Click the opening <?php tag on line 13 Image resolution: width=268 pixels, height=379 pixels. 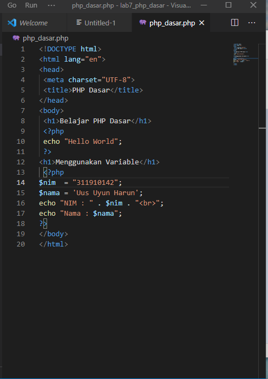[x=54, y=172]
